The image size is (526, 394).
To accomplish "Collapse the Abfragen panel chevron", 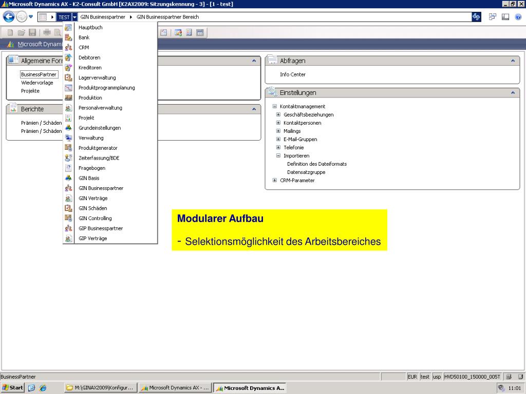I will 513,61.
